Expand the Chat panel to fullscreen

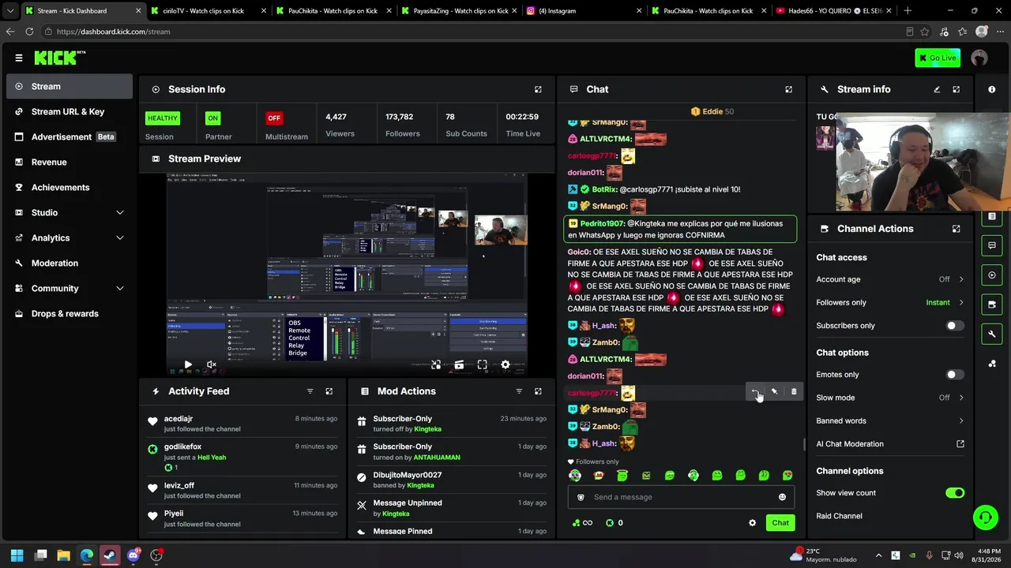pos(788,89)
